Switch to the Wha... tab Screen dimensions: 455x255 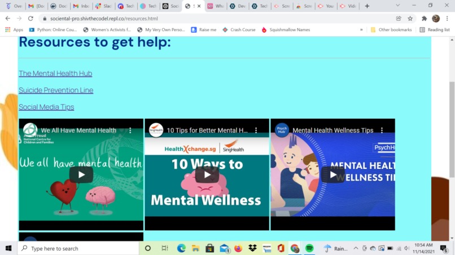216,6
